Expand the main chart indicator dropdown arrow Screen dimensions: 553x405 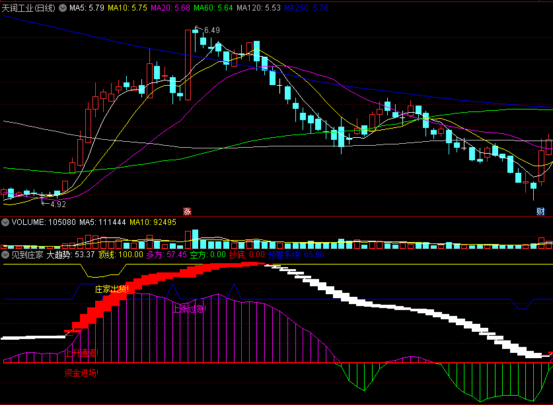pos(62,8)
